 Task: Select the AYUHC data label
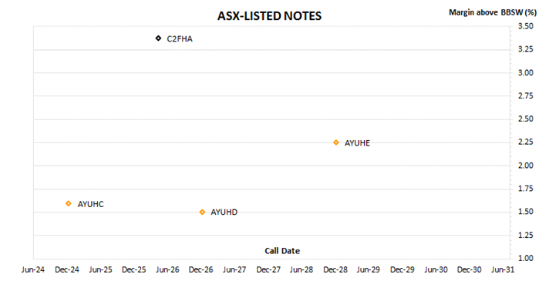90,204
